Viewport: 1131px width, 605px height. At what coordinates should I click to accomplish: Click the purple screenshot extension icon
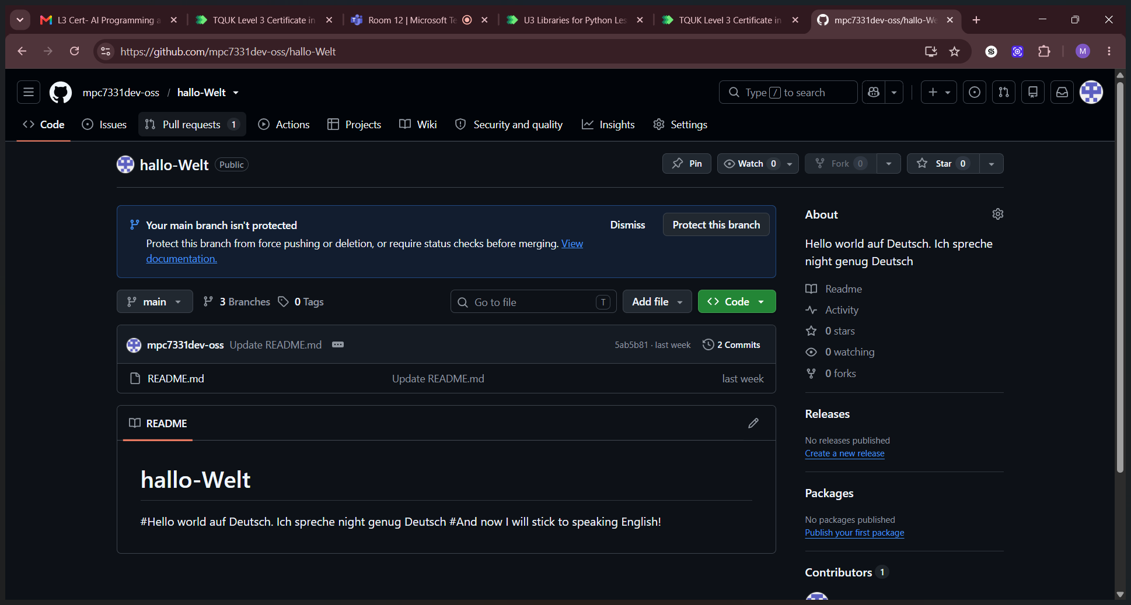1017,51
